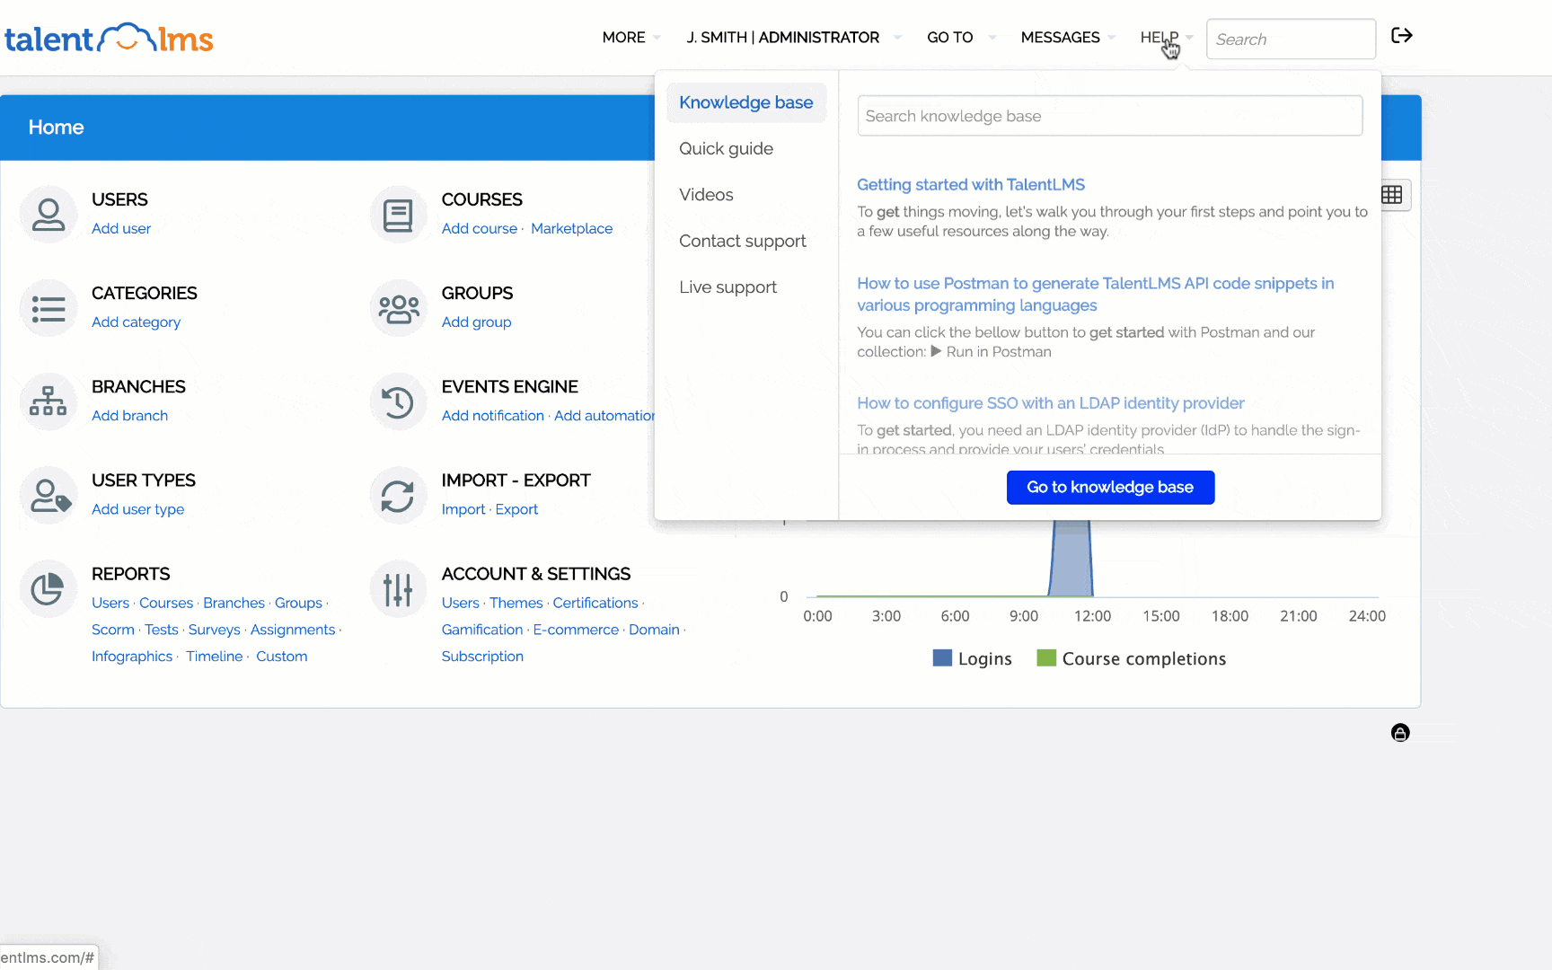
Task: Expand the GO TO dropdown
Action: (961, 38)
